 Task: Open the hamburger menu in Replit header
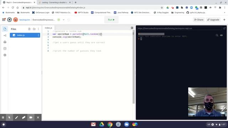tap(4, 20)
